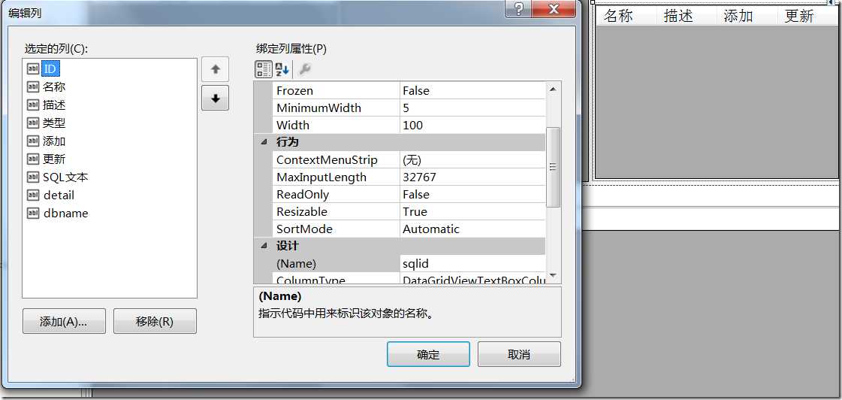Click the property grid scrollbar thumb
This screenshot has height=400, width=842.
point(553,167)
